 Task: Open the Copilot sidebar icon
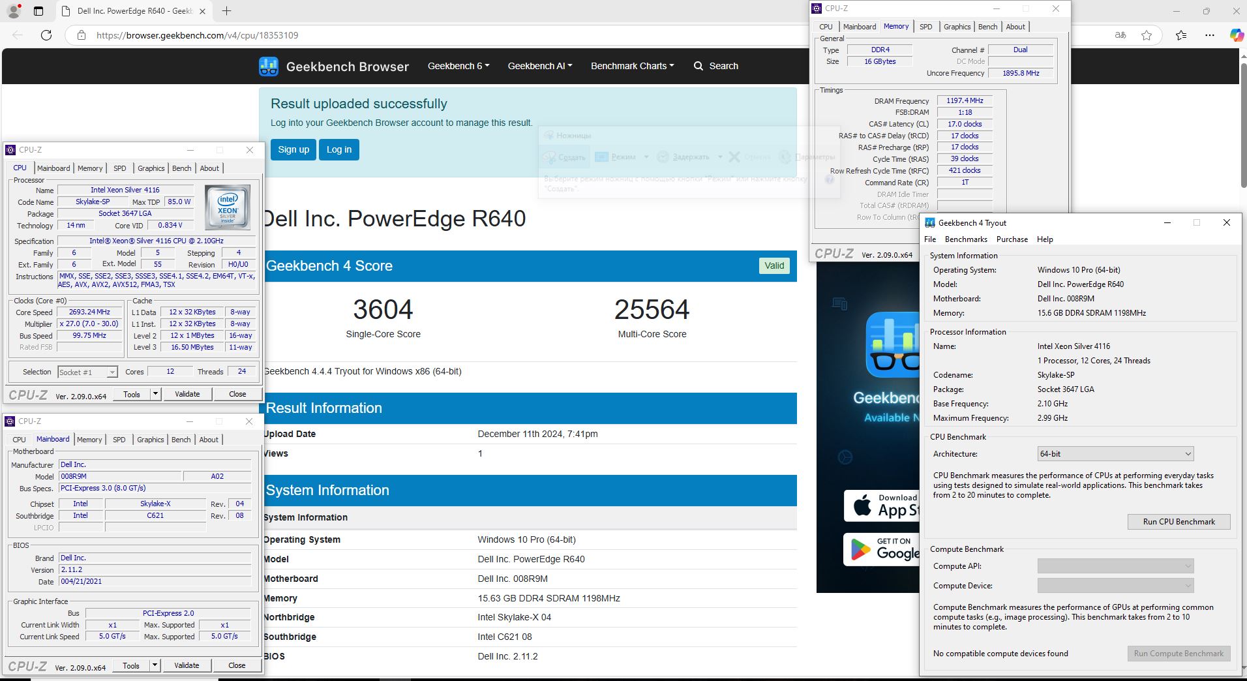tap(1236, 35)
